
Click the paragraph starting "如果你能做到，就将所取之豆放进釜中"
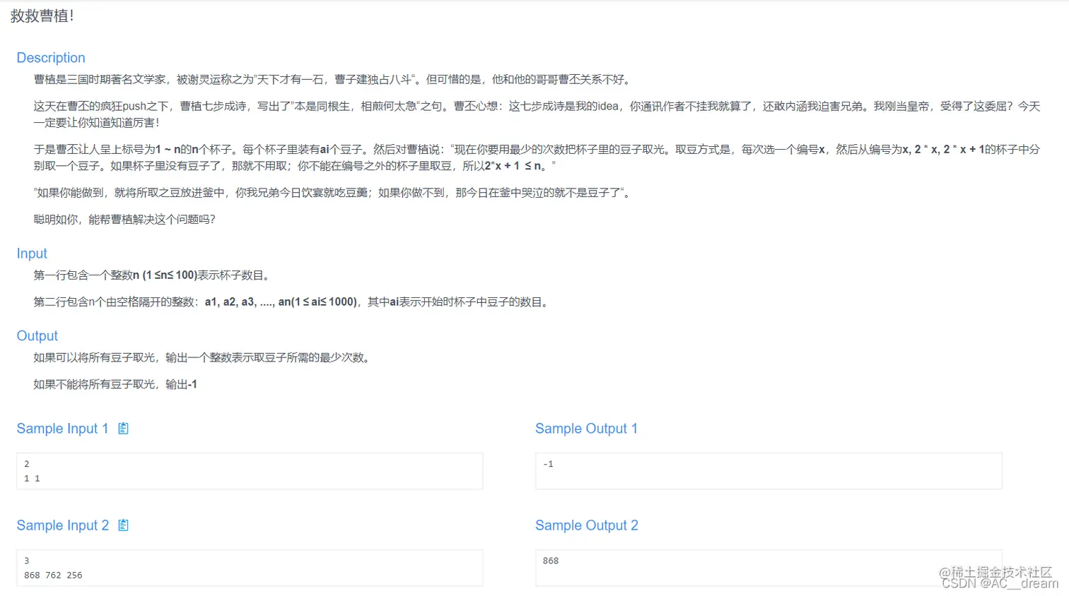[x=332, y=193]
